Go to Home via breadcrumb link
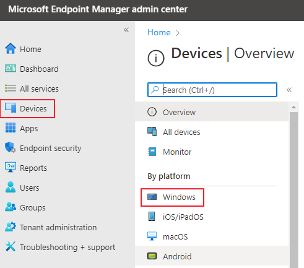The width and height of the screenshot is (304, 268). tap(159, 32)
